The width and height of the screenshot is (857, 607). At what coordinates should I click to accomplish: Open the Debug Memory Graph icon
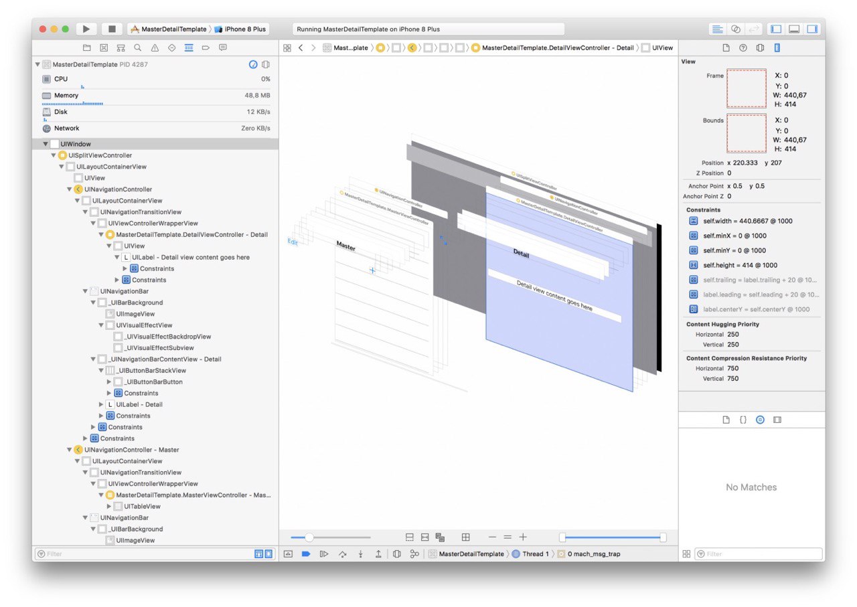click(414, 554)
